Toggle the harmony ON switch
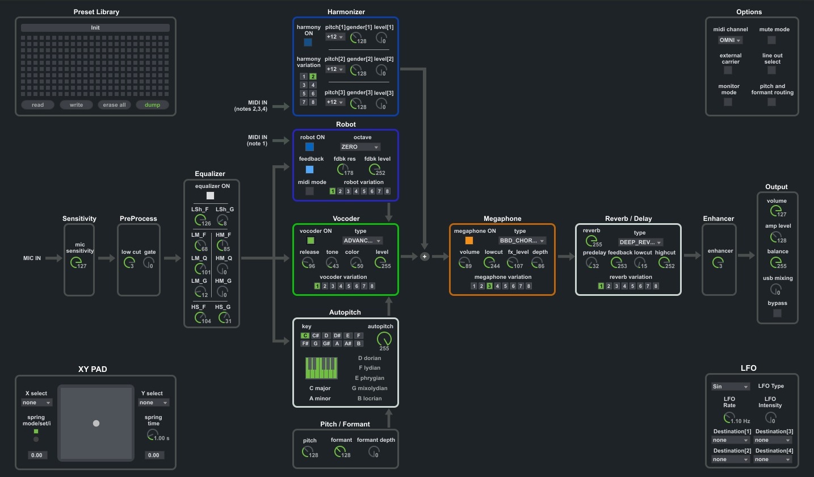This screenshot has height=477, width=814. pos(308,43)
